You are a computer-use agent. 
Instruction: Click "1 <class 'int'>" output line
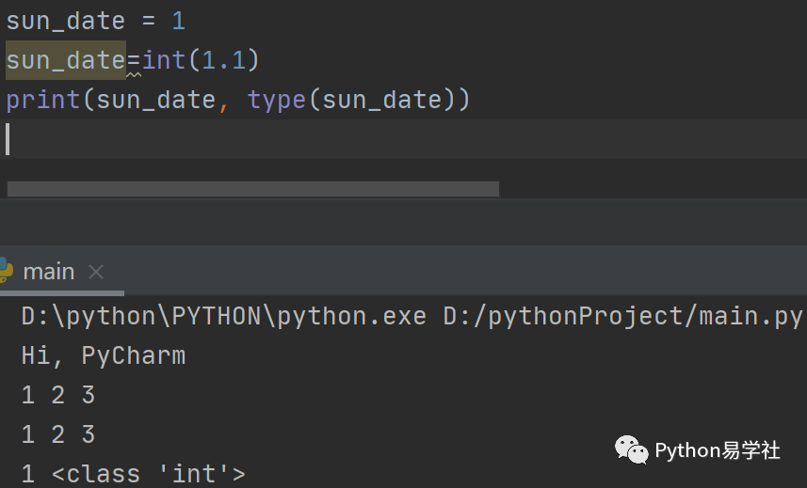point(133,474)
